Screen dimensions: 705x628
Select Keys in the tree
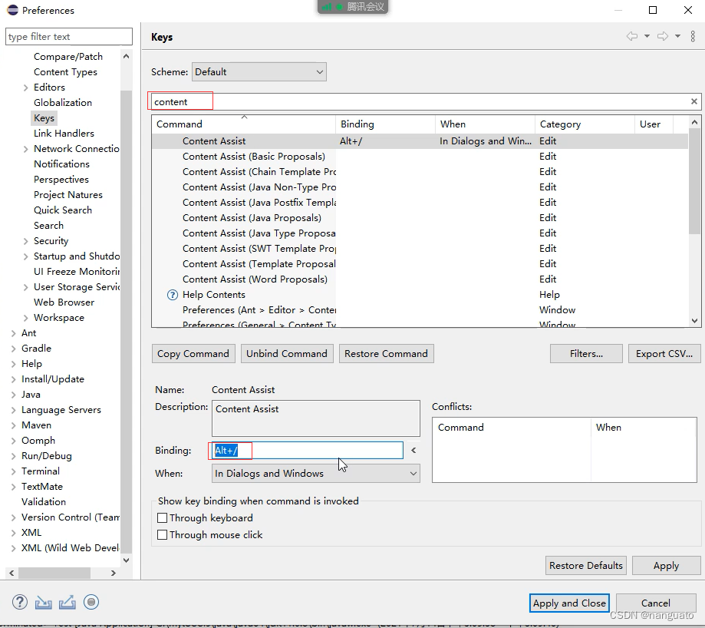coord(44,118)
